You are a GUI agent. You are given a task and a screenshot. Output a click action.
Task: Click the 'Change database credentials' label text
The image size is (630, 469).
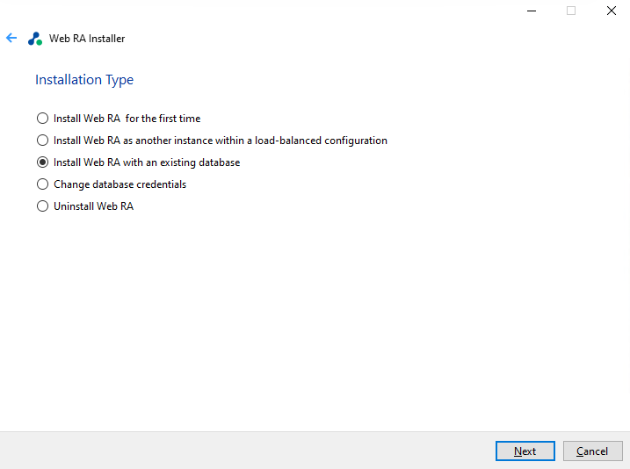pyautogui.click(x=119, y=184)
